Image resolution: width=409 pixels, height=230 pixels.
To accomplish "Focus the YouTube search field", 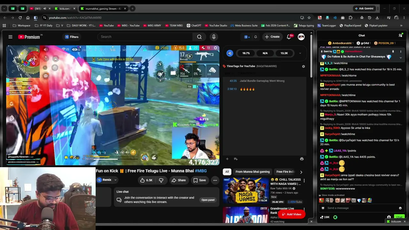I will coord(145,37).
